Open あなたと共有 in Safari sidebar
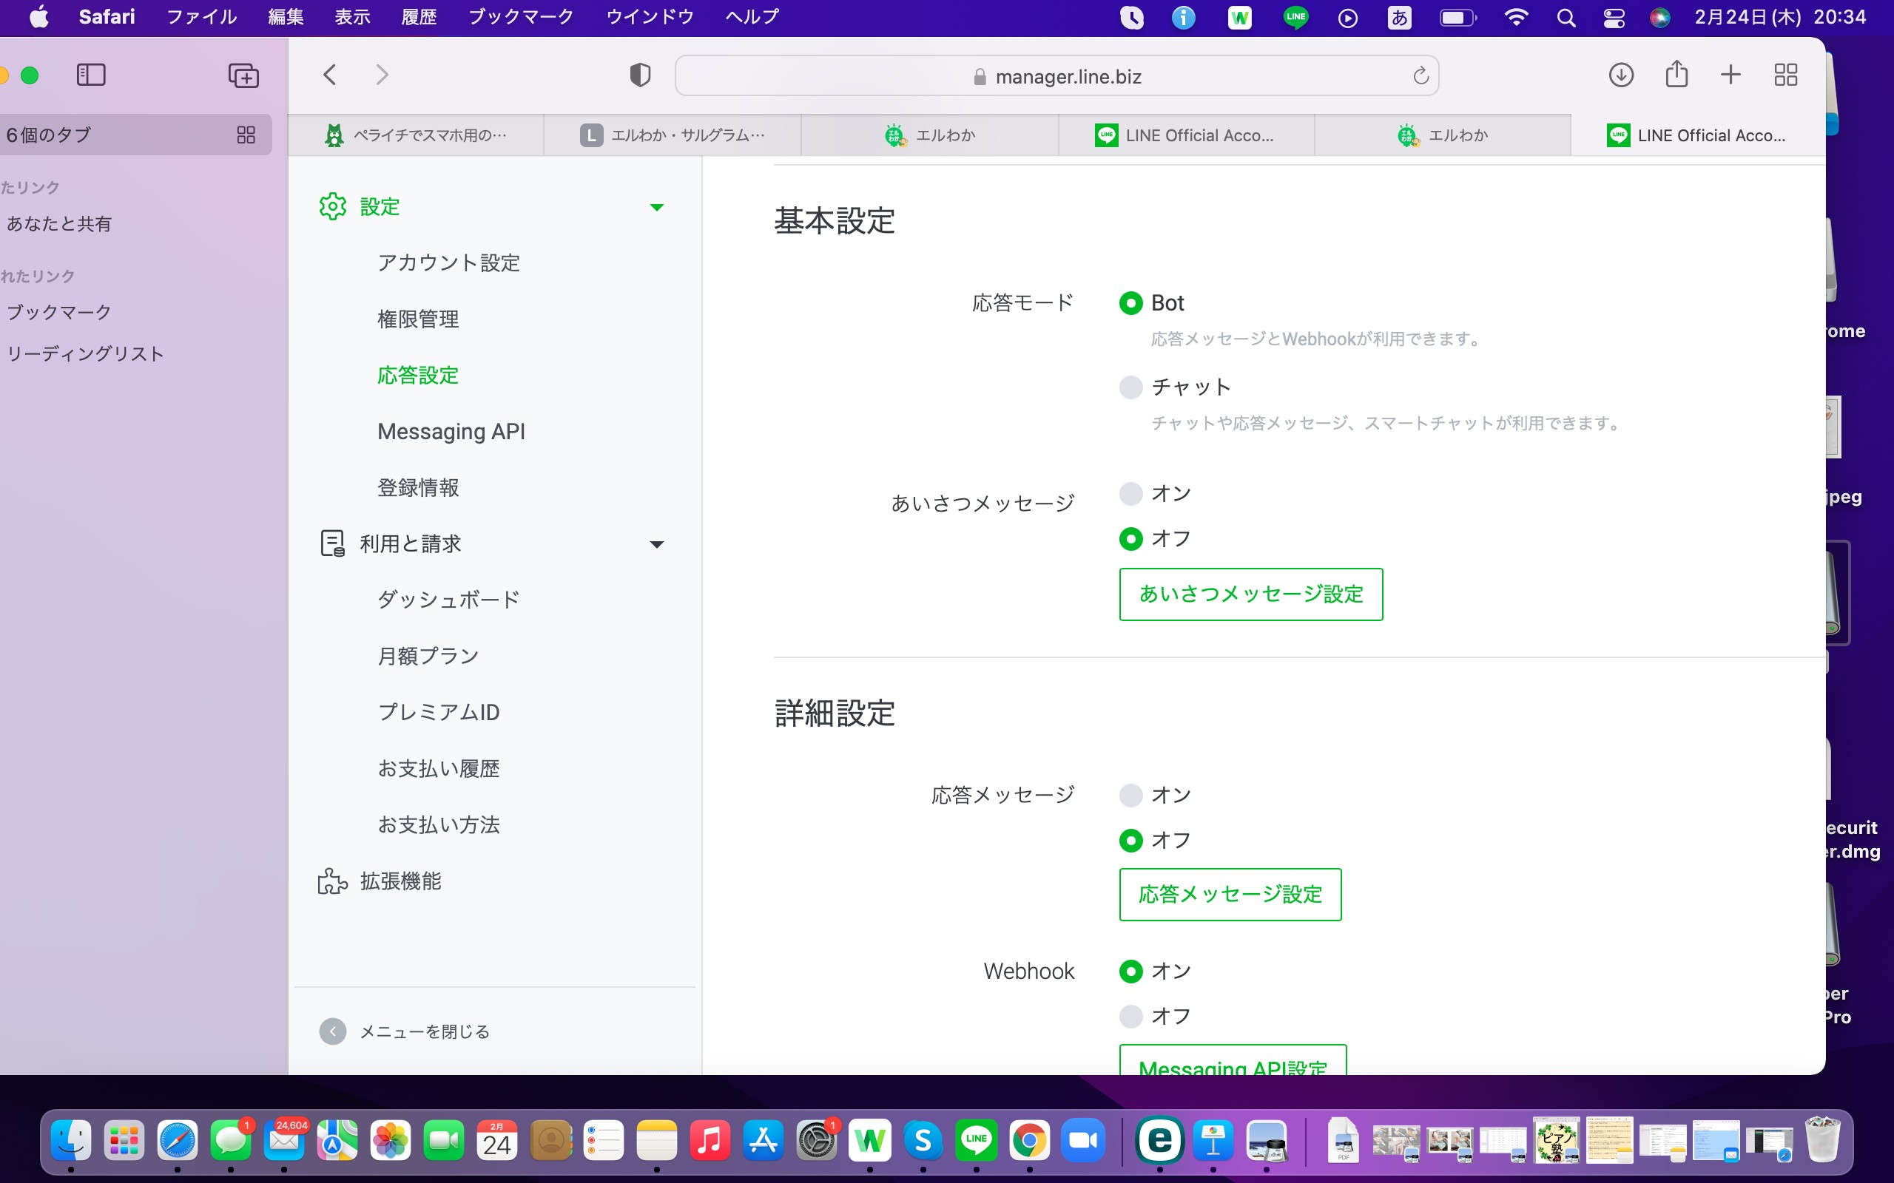 [x=58, y=224]
